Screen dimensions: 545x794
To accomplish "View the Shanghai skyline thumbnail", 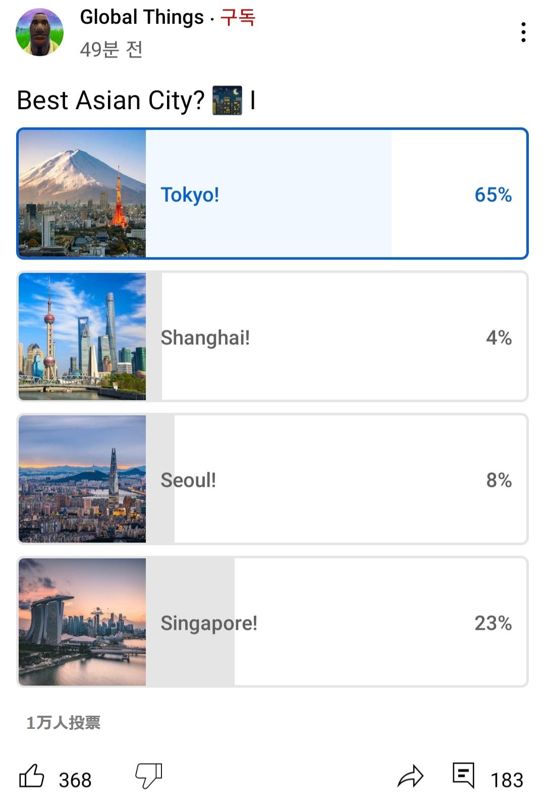I will (82, 336).
